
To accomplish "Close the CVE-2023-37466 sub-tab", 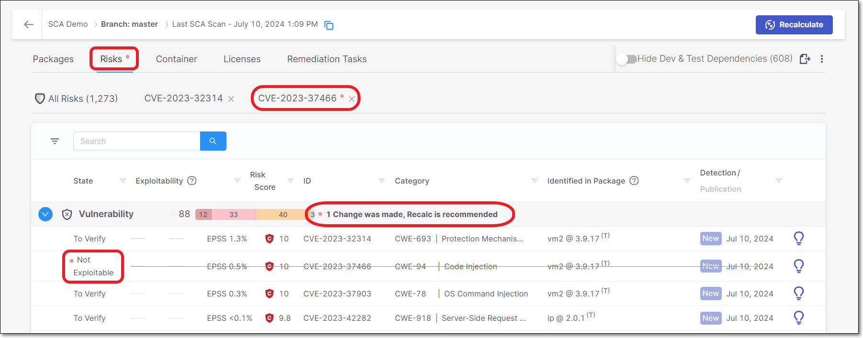I will [352, 99].
